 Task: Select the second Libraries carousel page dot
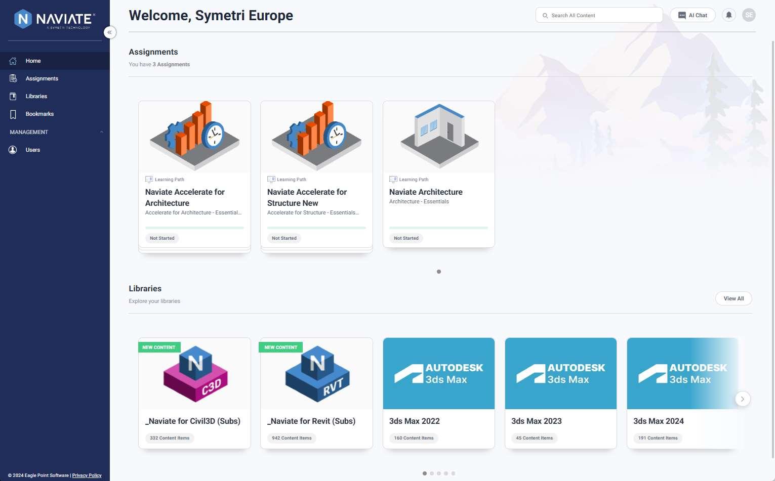(x=432, y=473)
